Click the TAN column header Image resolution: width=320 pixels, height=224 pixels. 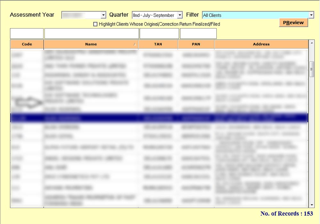click(158, 44)
